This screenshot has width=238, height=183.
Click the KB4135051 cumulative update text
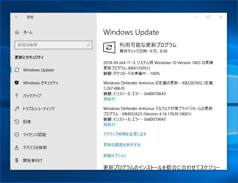pyautogui.click(x=158, y=65)
